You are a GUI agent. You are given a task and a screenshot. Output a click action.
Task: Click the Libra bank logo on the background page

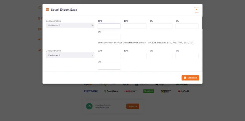(131, 91)
